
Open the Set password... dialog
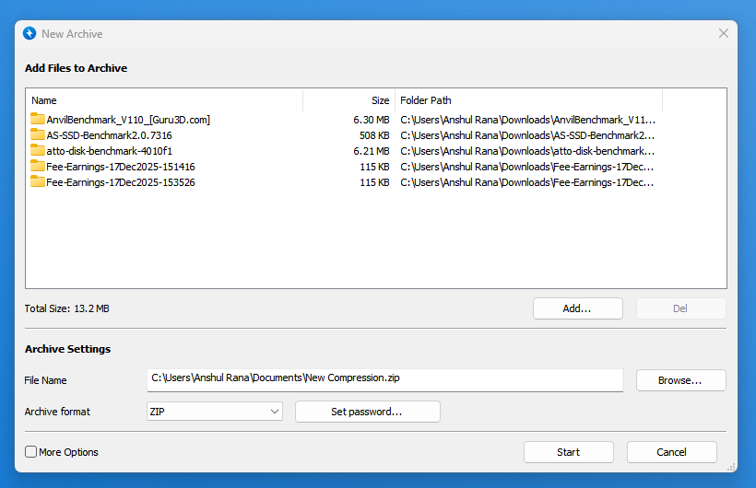coord(367,412)
